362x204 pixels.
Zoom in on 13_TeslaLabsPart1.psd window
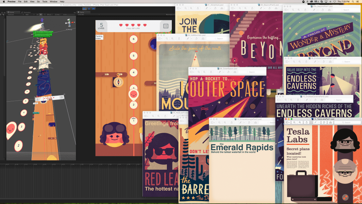tap(300, 122)
